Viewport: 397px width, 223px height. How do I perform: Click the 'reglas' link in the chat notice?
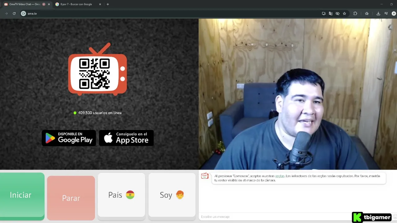pyautogui.click(x=280, y=176)
